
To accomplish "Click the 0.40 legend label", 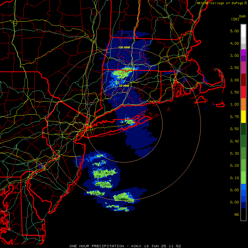I will [234, 141].
